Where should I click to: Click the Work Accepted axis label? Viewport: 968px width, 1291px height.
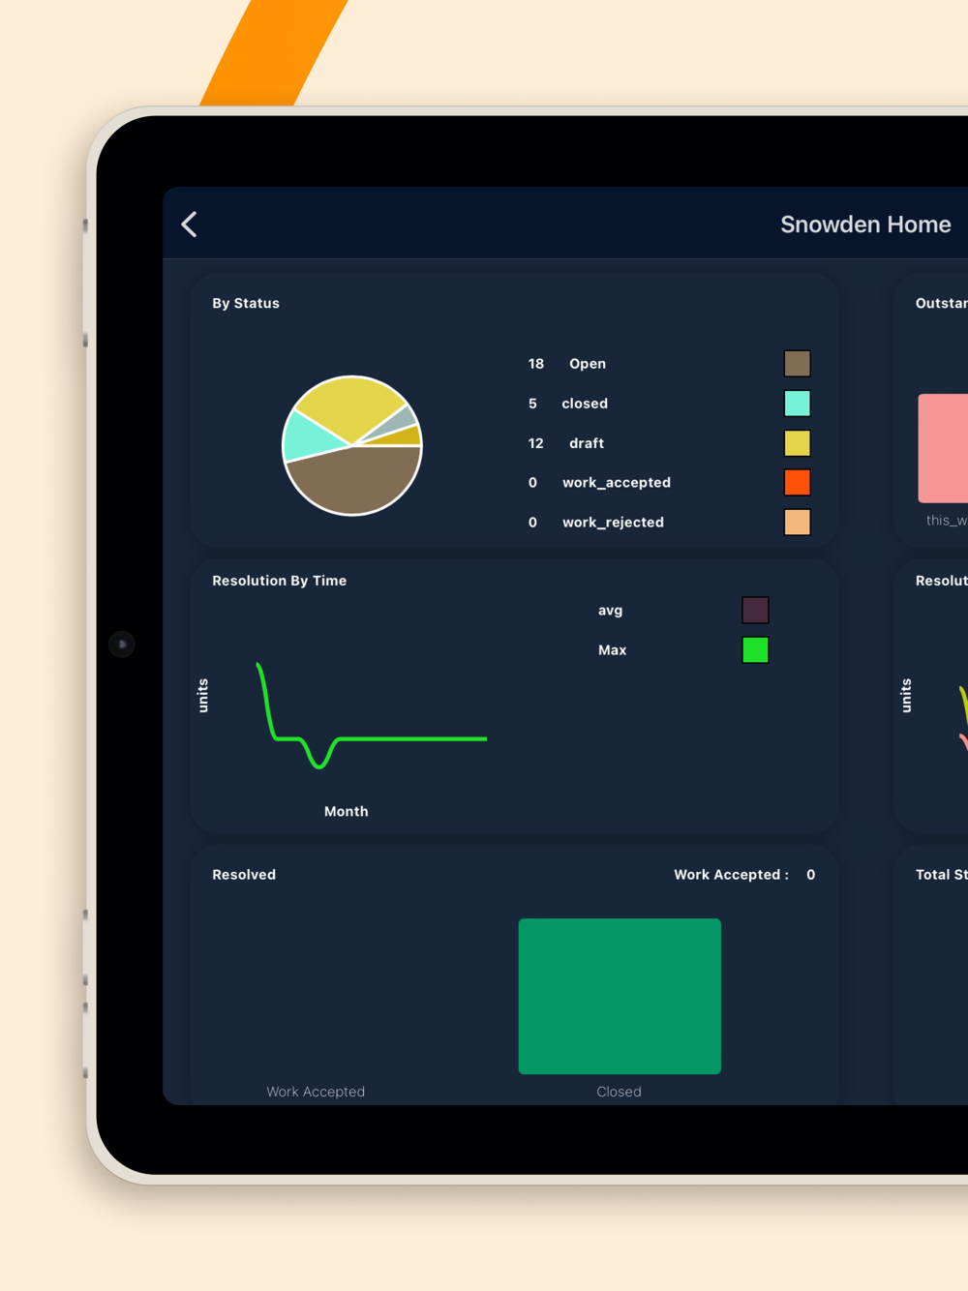(x=316, y=1092)
